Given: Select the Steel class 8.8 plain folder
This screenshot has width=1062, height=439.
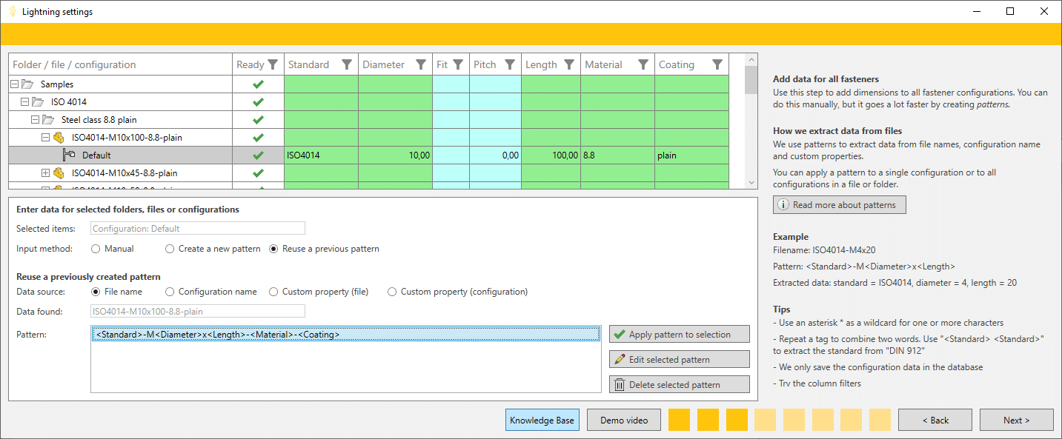Looking at the screenshot, I should click(99, 120).
